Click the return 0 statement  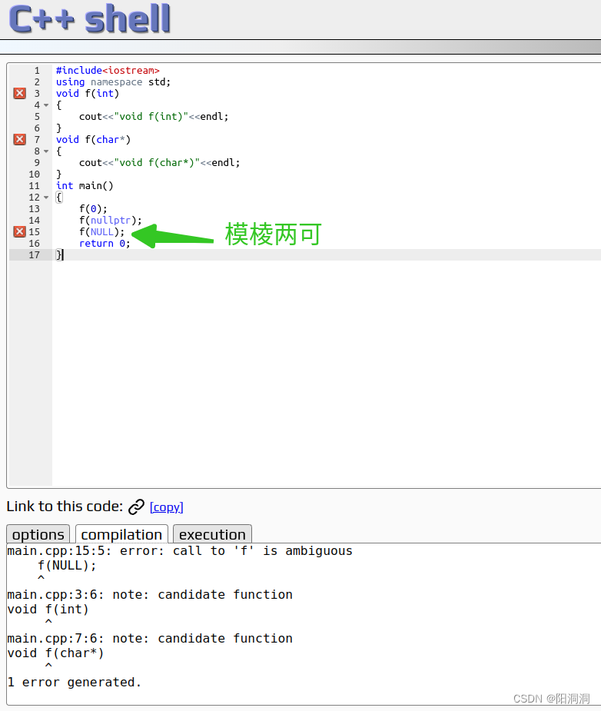(104, 243)
